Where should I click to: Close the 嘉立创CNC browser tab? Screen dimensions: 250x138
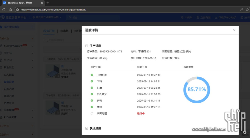click(42, 3)
